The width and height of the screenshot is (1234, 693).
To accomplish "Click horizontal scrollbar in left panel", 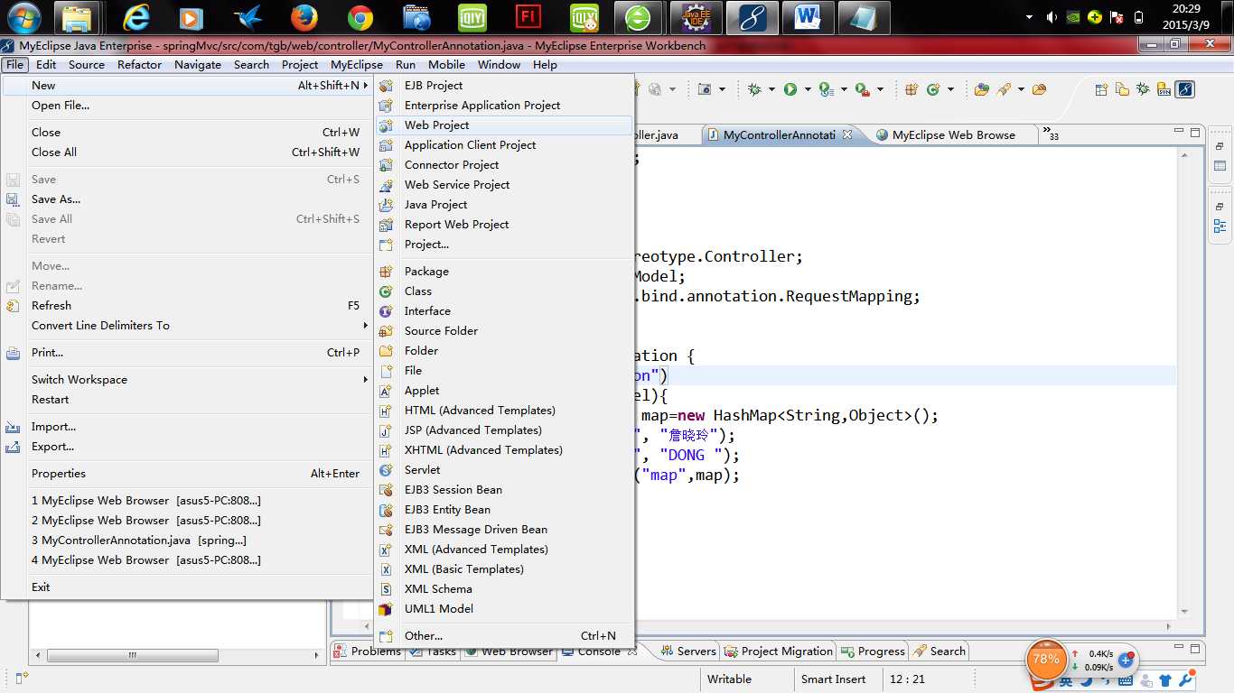I will [133, 655].
